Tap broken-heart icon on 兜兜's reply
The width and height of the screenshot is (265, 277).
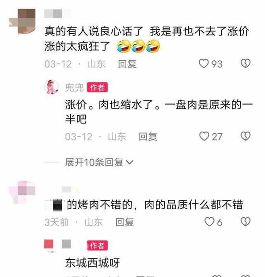pos(246,136)
